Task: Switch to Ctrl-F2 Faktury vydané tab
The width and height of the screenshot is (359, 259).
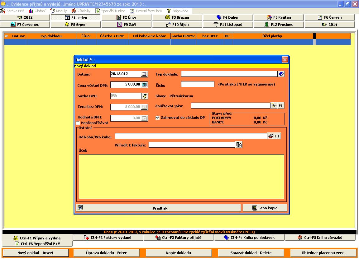Action: 108,238
